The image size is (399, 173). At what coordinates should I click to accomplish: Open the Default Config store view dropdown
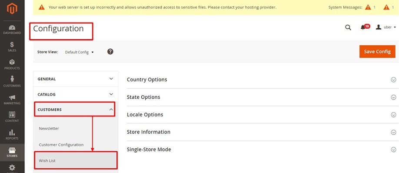pos(80,52)
